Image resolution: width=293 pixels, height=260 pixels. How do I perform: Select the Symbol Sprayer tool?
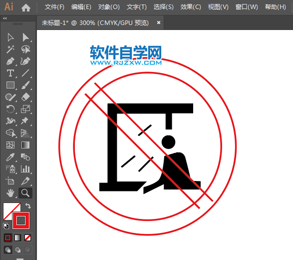pos(10,169)
